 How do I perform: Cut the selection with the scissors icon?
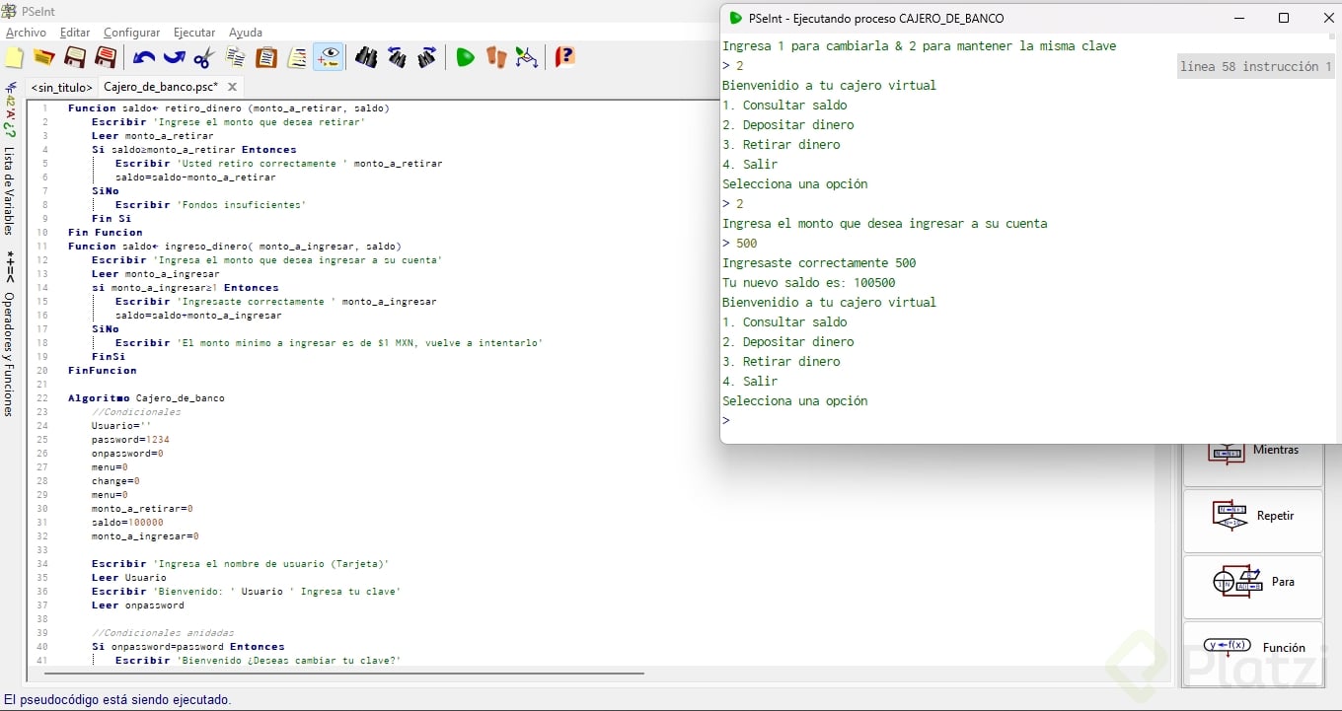click(x=204, y=57)
